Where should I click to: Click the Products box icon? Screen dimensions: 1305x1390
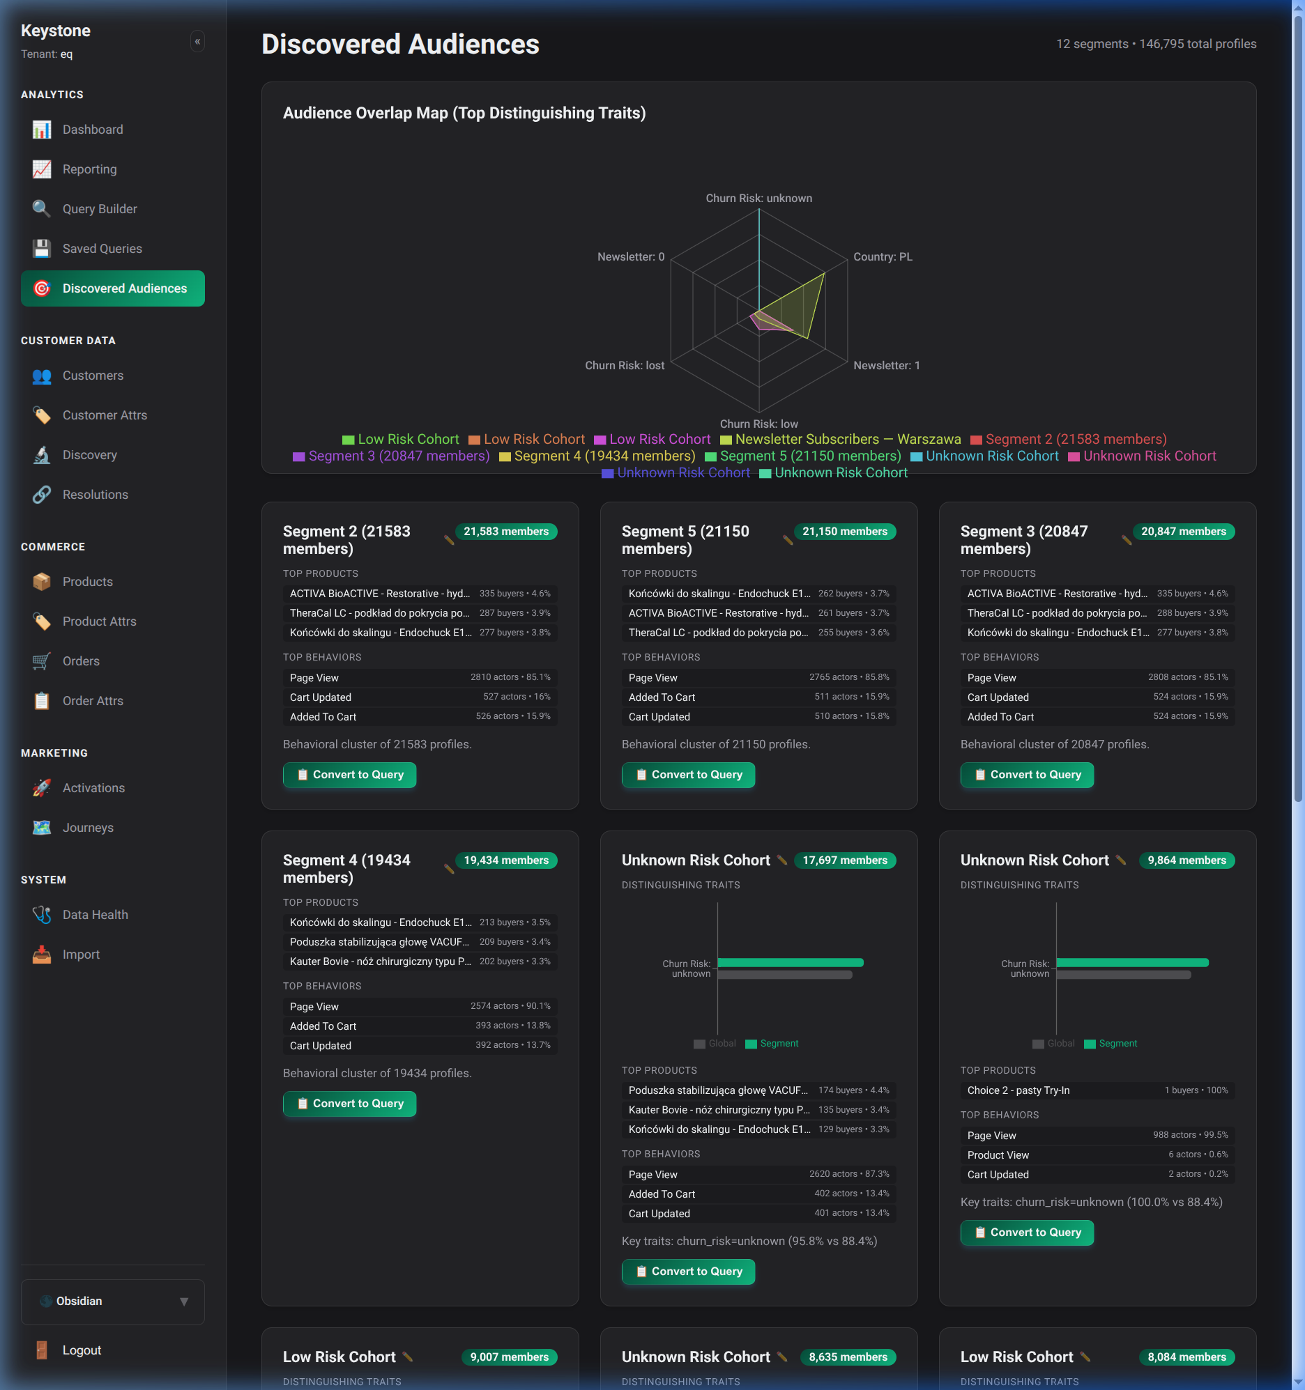point(42,582)
